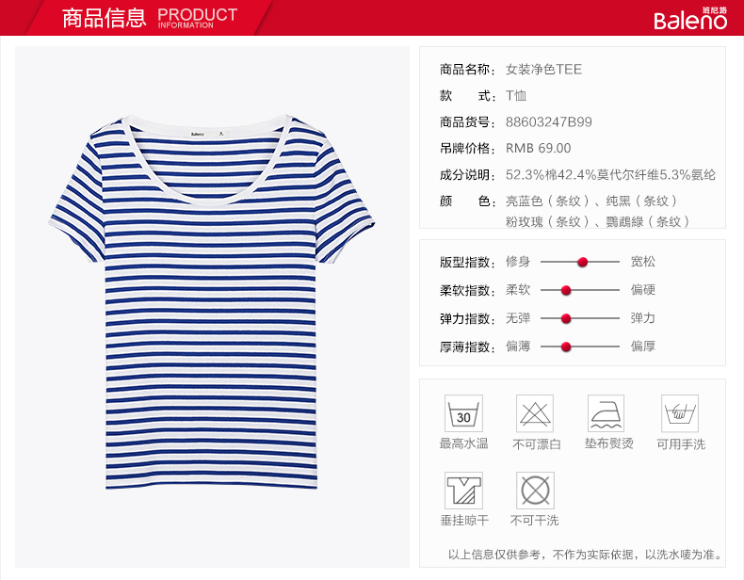Click the red knob on 弹力指数 slider
The height and width of the screenshot is (580, 744).
point(566,318)
